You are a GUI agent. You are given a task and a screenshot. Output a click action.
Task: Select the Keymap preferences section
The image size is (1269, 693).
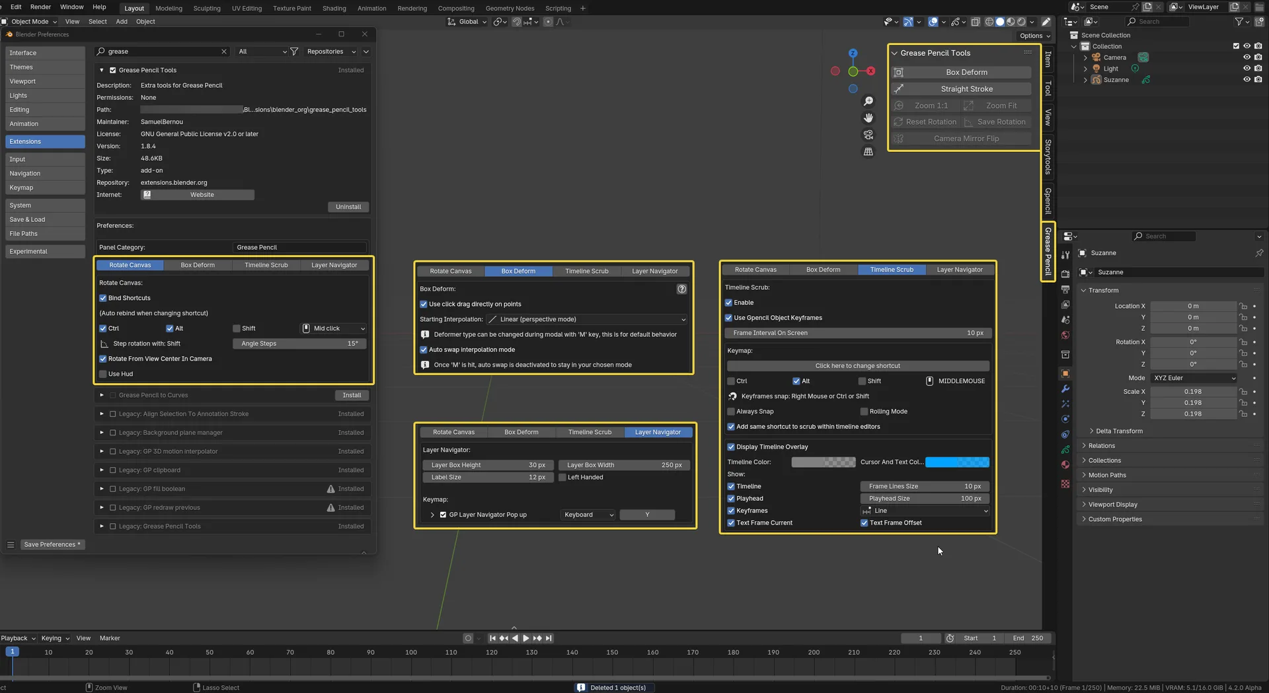(x=45, y=188)
